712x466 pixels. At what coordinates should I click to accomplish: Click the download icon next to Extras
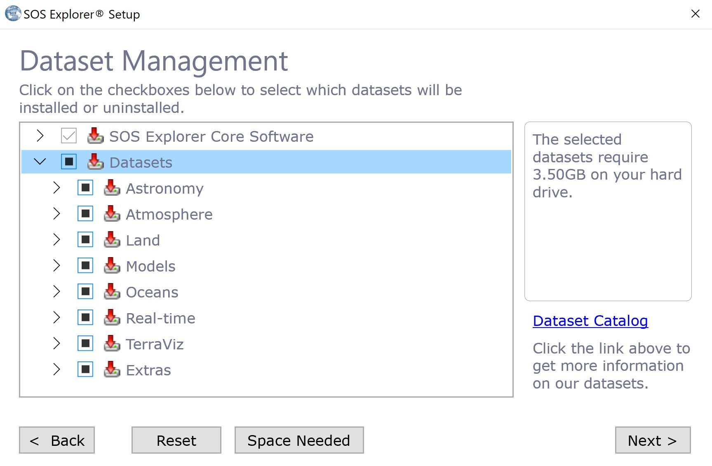[112, 369]
